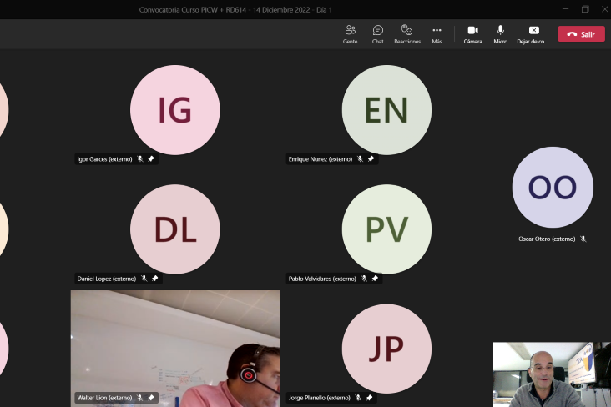
Task: Click muted mic icon beside Igor Garces
Action: point(140,159)
